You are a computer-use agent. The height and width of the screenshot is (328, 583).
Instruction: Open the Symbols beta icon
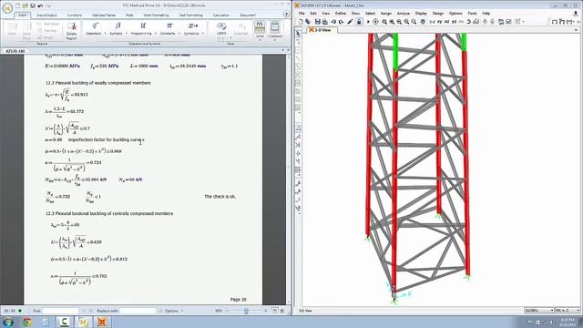pos(118,26)
